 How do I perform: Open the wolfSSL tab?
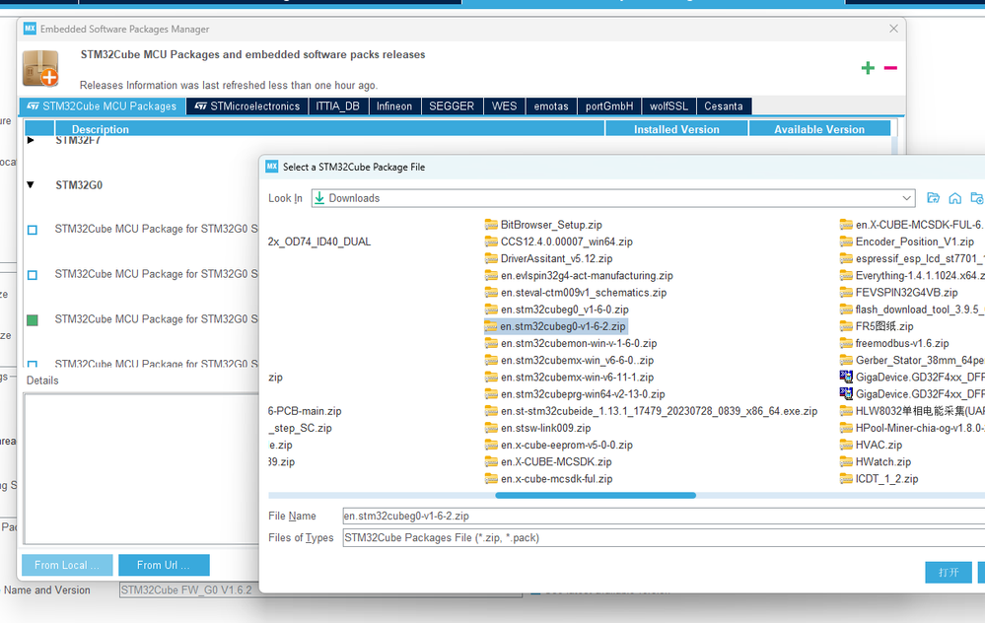[x=669, y=106]
